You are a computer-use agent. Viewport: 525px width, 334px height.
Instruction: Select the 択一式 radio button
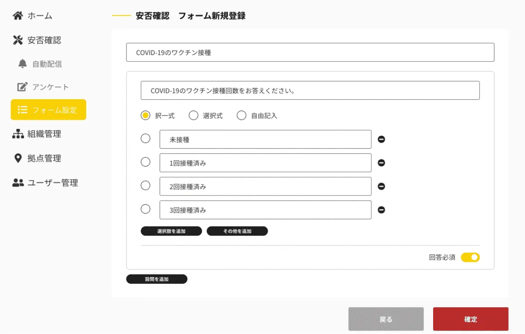click(146, 115)
